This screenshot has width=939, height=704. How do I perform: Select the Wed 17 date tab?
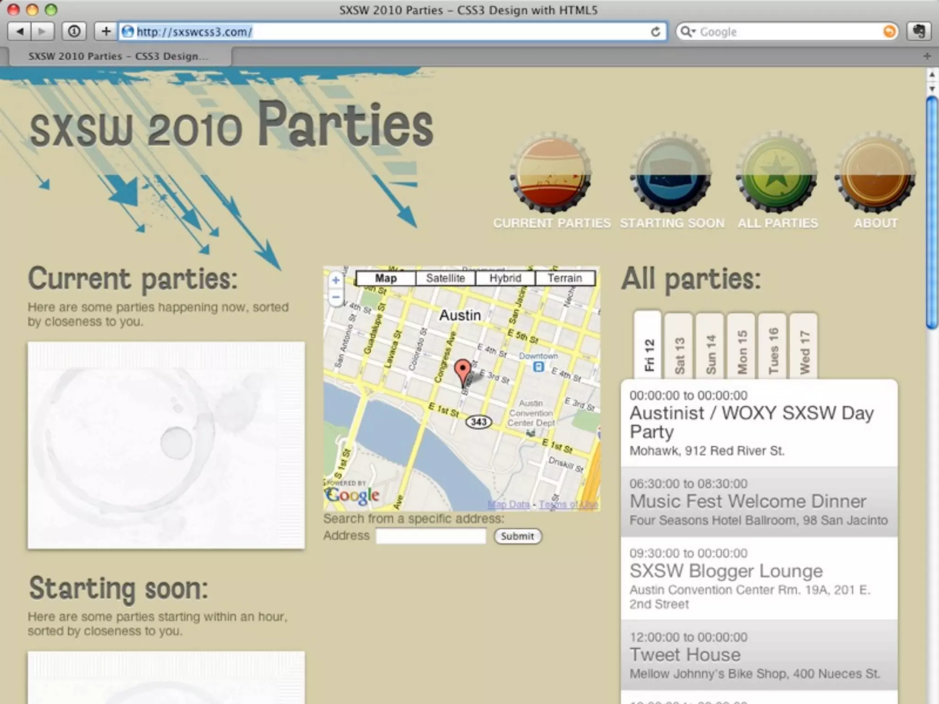[x=803, y=346]
